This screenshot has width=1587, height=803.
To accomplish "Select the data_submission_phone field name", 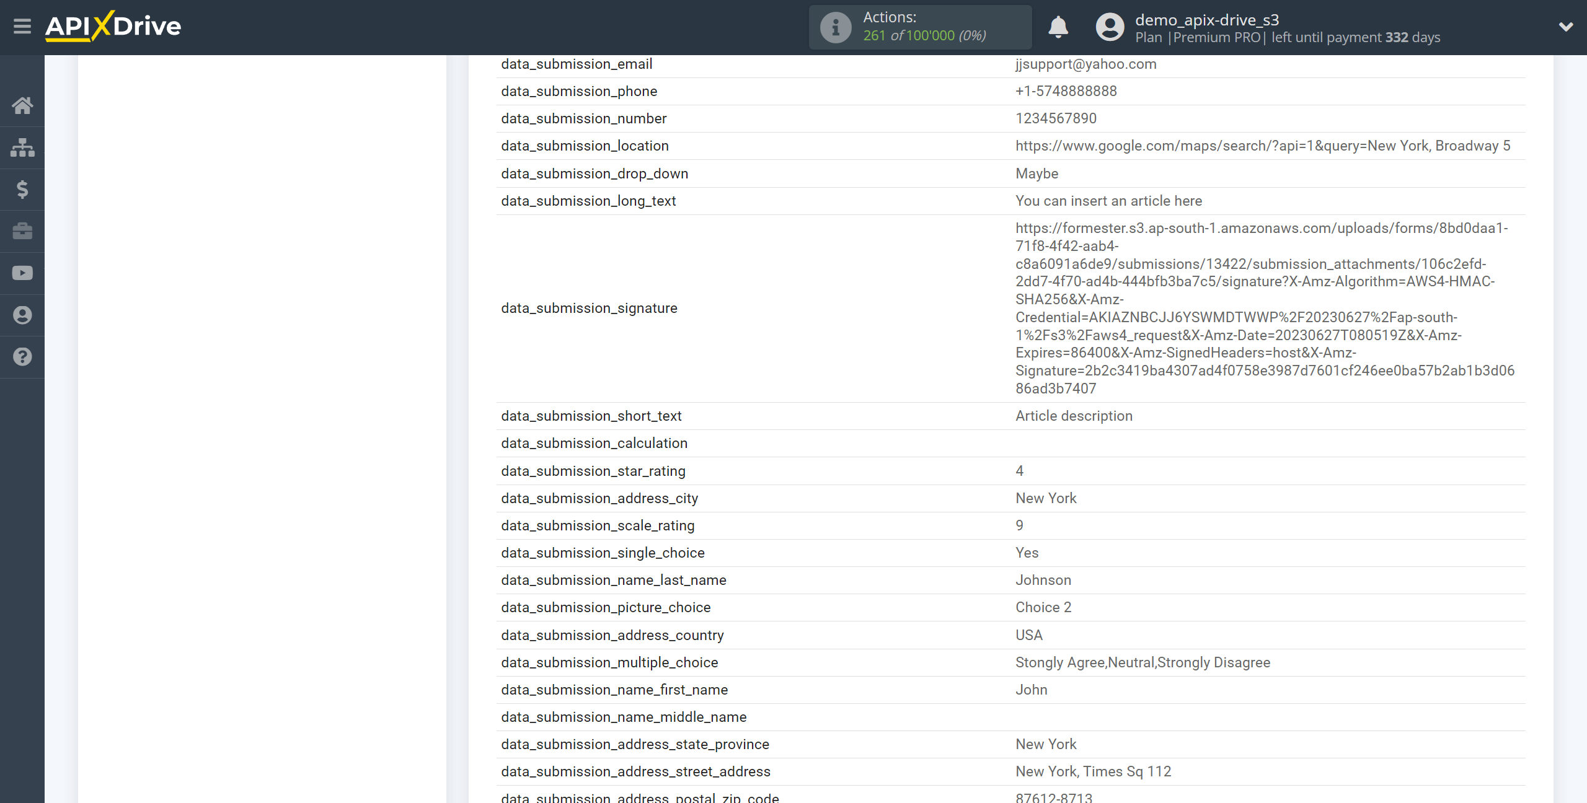I will [579, 91].
